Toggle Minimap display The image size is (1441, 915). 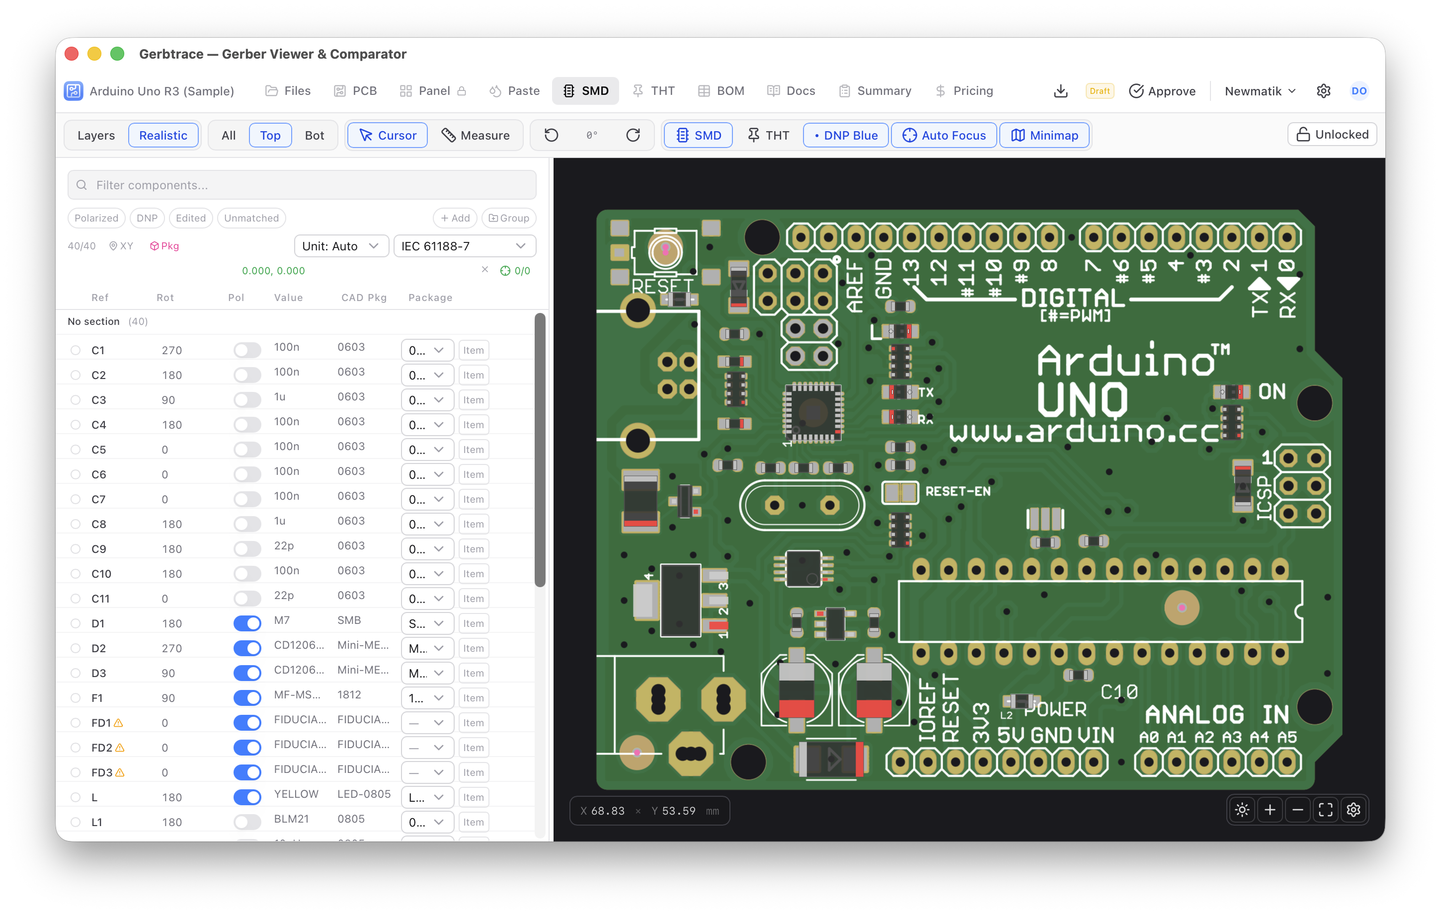1044,135
